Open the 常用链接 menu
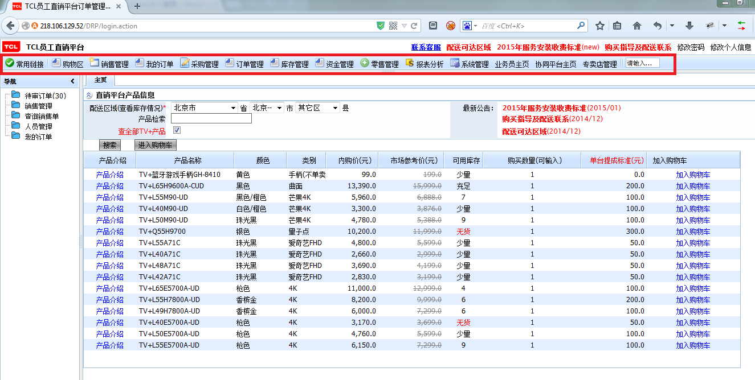755x380 pixels. pos(25,64)
